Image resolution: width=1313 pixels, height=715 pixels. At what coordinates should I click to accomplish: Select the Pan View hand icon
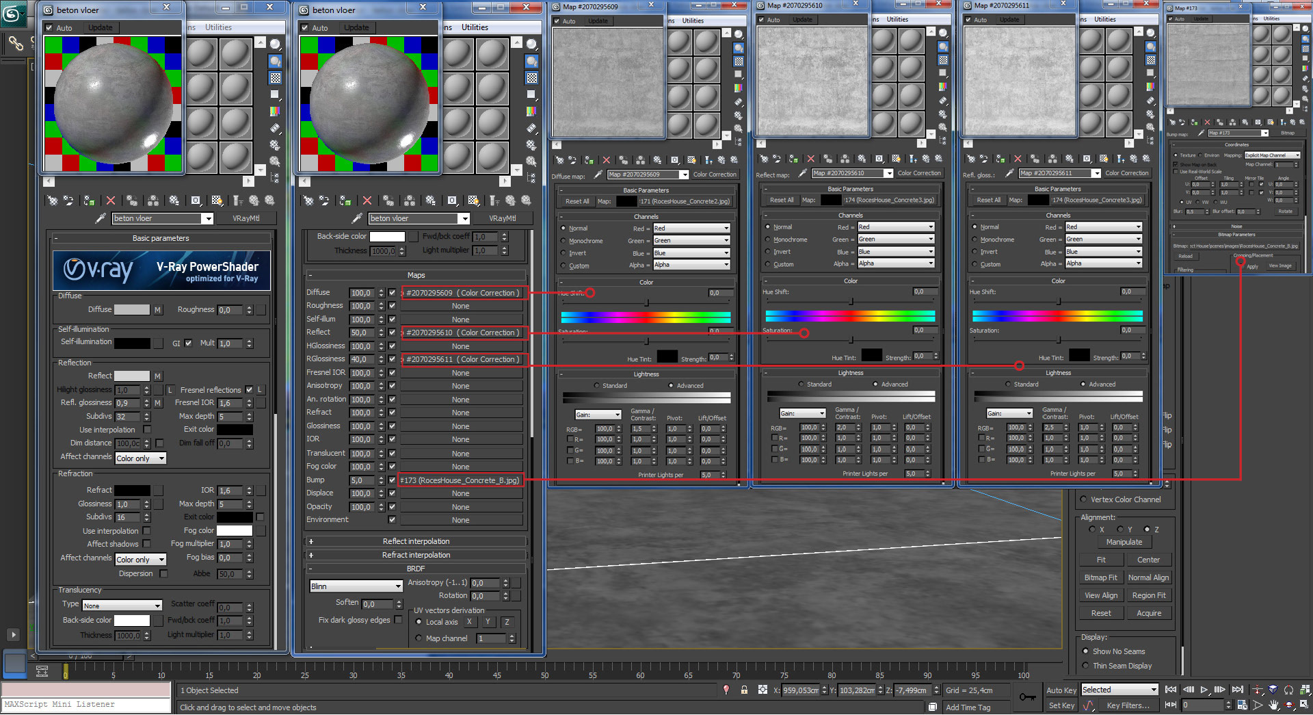1273,705
